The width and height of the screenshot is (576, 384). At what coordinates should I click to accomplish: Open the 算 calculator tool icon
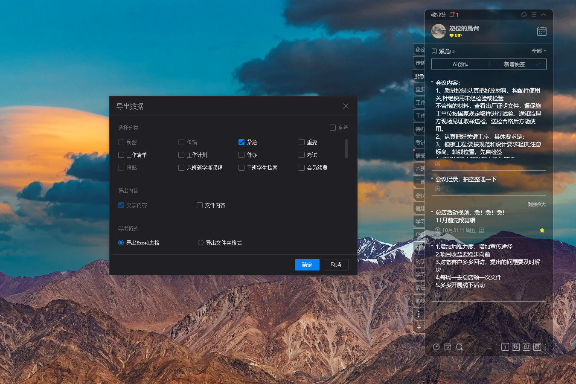pyautogui.click(x=537, y=347)
